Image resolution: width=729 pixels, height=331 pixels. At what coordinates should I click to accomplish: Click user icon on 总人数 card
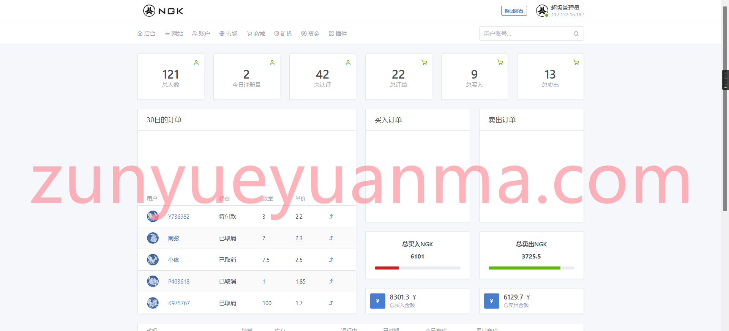(196, 63)
